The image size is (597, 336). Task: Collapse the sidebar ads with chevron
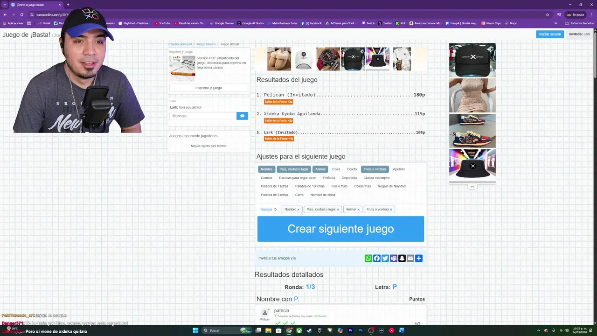click(x=472, y=187)
